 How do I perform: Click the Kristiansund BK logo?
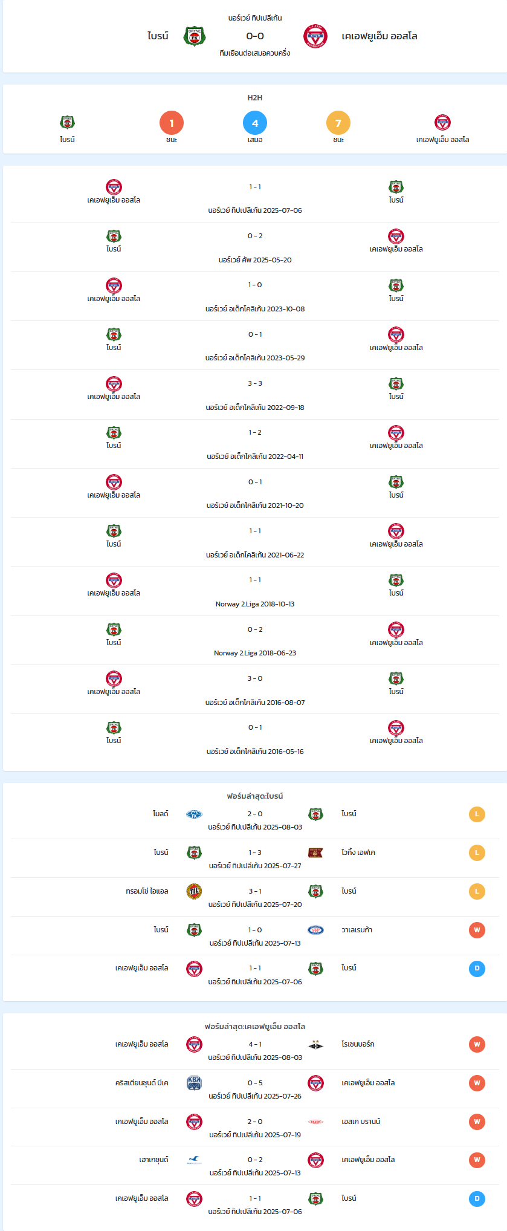pos(195,1083)
